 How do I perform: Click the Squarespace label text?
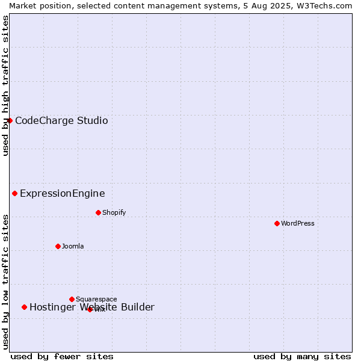(96, 299)
